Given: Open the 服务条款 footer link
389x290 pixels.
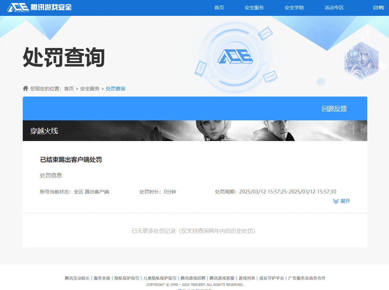Looking at the screenshot, I should click(x=101, y=278).
